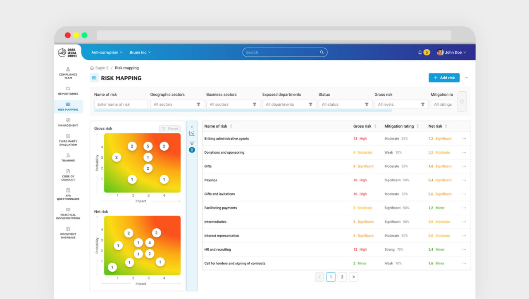
Task: Open Mitigation rating filter dropdown
Action: [x=442, y=104]
